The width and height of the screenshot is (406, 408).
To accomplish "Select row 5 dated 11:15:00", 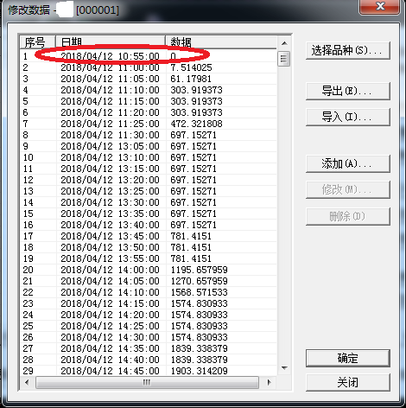I will [x=149, y=101].
